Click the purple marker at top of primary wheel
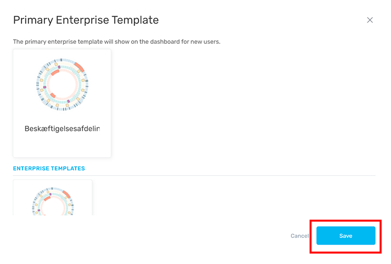This screenshot has height=264, width=391. point(60,67)
